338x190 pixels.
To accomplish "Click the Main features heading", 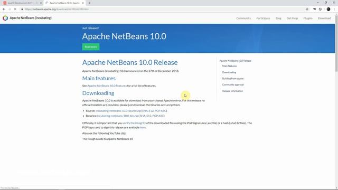I will click(99, 78).
